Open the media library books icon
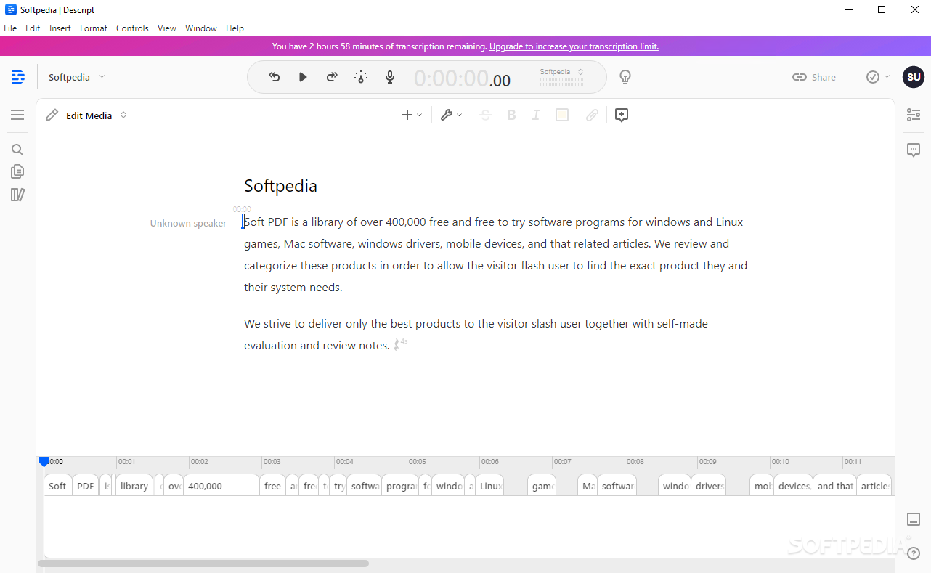 tap(17, 194)
